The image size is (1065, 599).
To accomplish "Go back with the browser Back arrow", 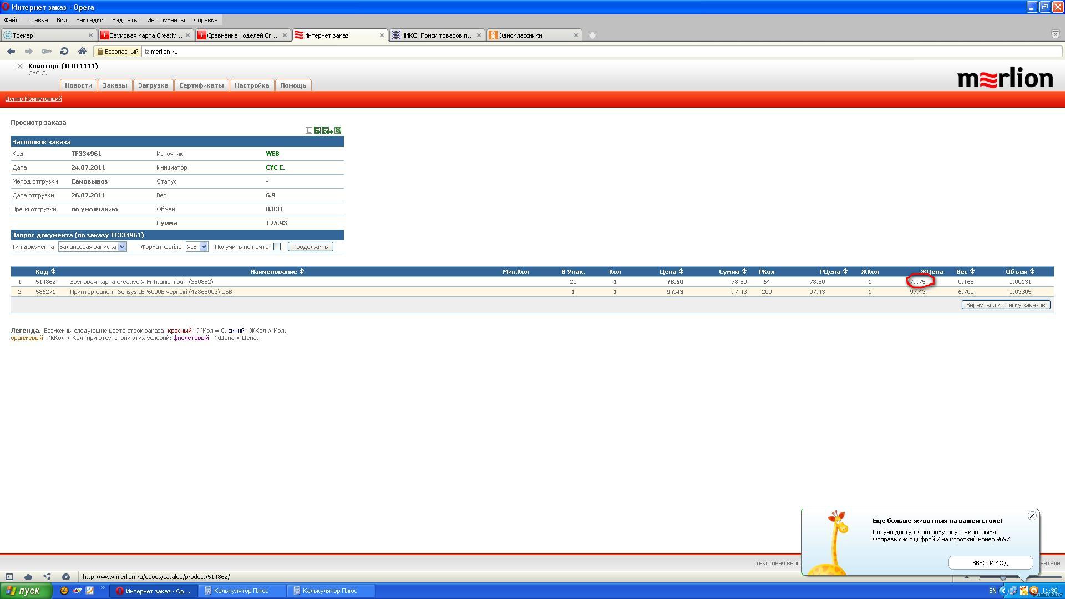I will (x=11, y=52).
